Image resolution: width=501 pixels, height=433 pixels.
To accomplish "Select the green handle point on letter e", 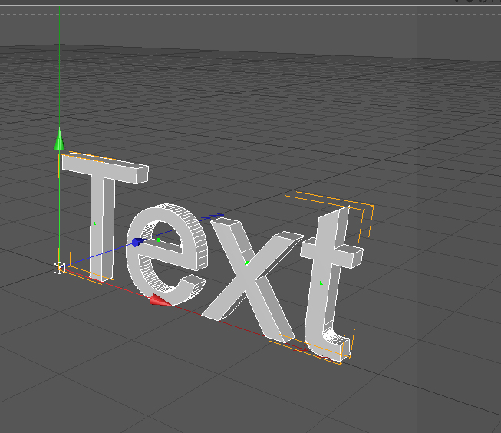I will (158, 240).
